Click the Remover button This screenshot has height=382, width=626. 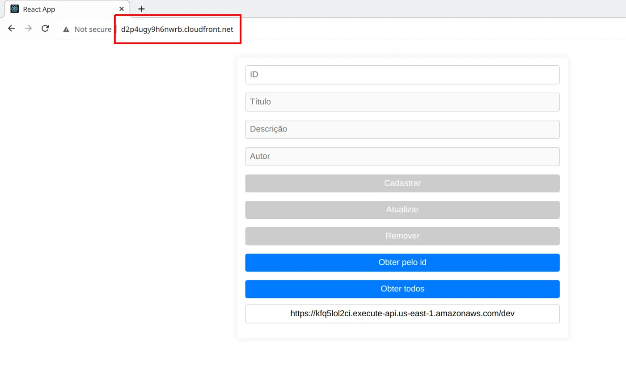pos(402,236)
